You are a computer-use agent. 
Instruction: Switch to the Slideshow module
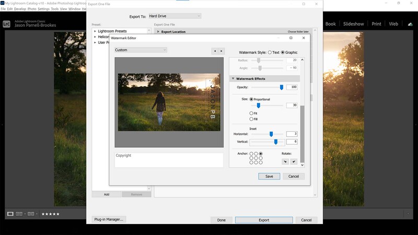354,24
